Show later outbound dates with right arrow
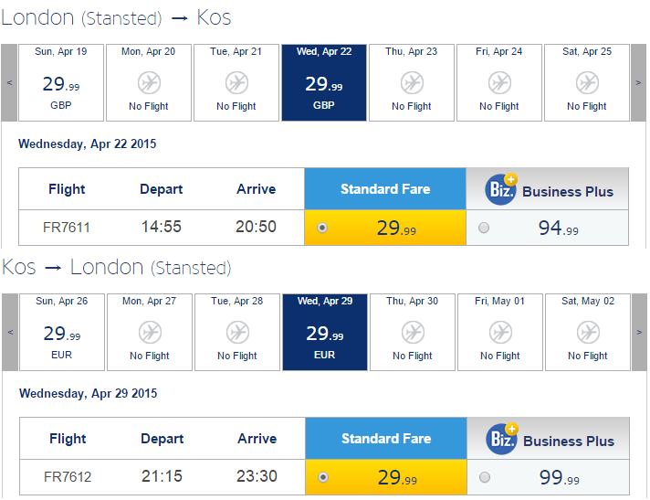650x500 pixels. pyautogui.click(x=638, y=82)
